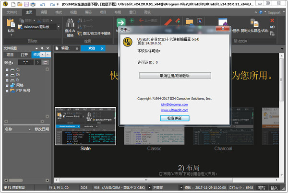288x193 pixels.
Task: Expand the C: drive tree node
Action: click(7, 70)
